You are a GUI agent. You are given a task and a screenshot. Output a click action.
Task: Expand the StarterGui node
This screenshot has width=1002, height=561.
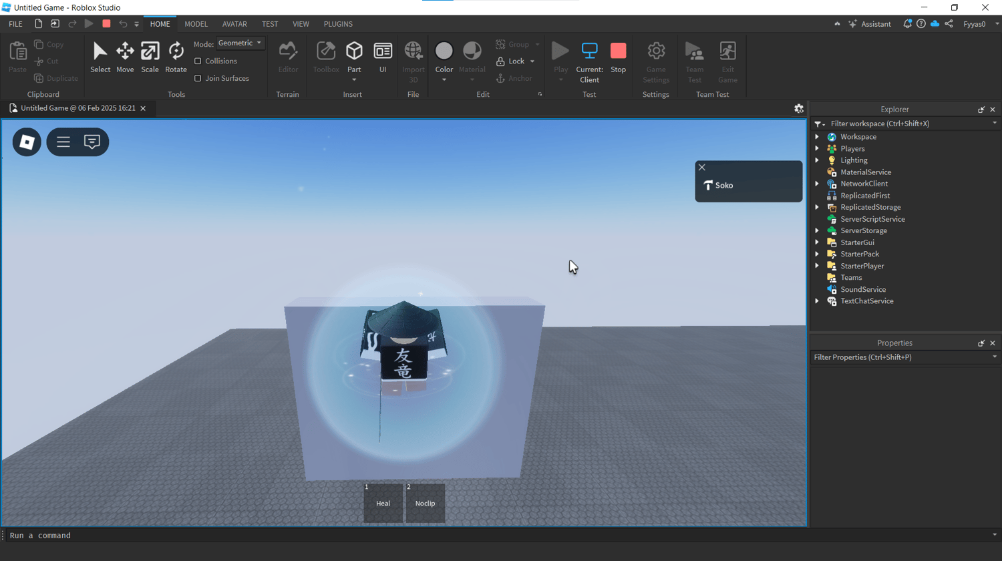[817, 242]
